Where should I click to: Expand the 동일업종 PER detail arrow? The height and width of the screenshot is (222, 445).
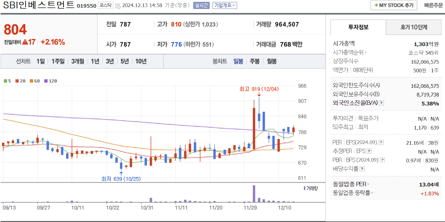click(369, 184)
